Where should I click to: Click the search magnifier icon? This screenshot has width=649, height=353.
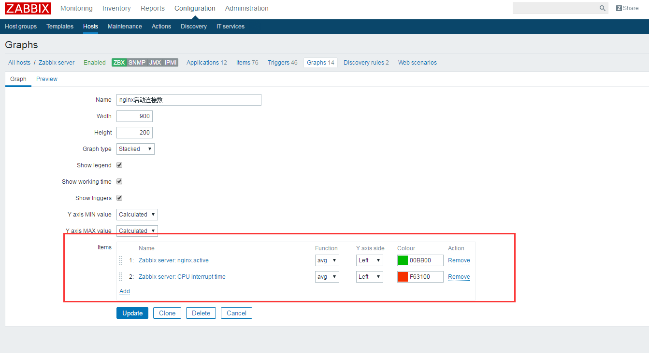[603, 8]
